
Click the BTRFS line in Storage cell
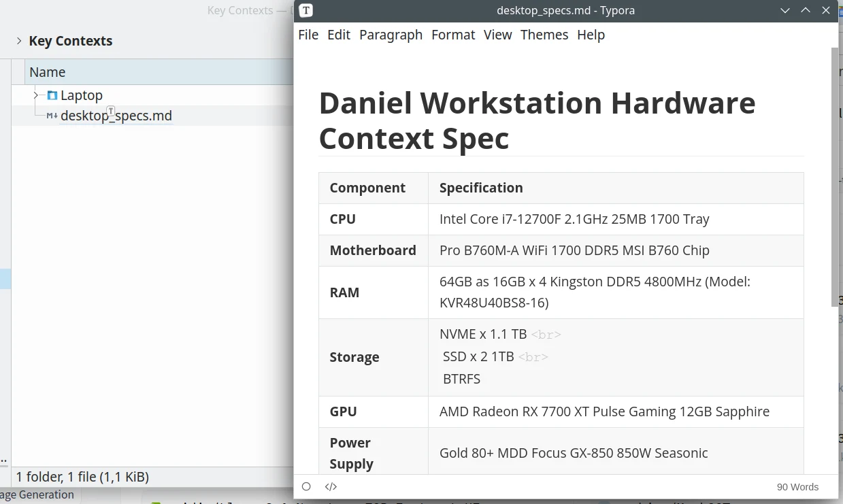click(x=461, y=379)
